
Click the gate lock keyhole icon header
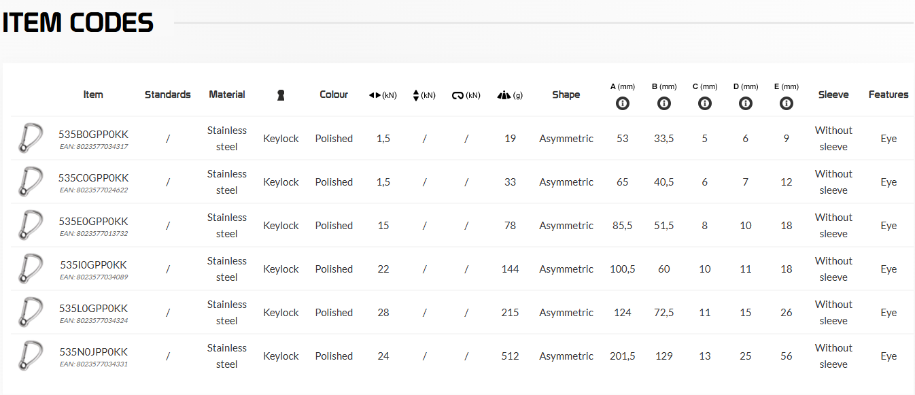point(281,96)
